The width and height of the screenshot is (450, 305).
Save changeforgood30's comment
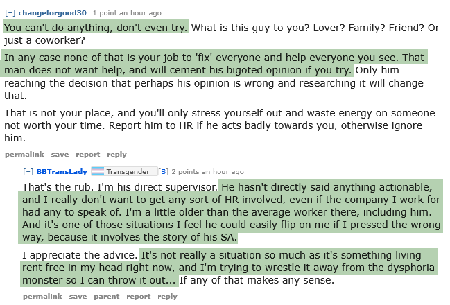click(60, 155)
